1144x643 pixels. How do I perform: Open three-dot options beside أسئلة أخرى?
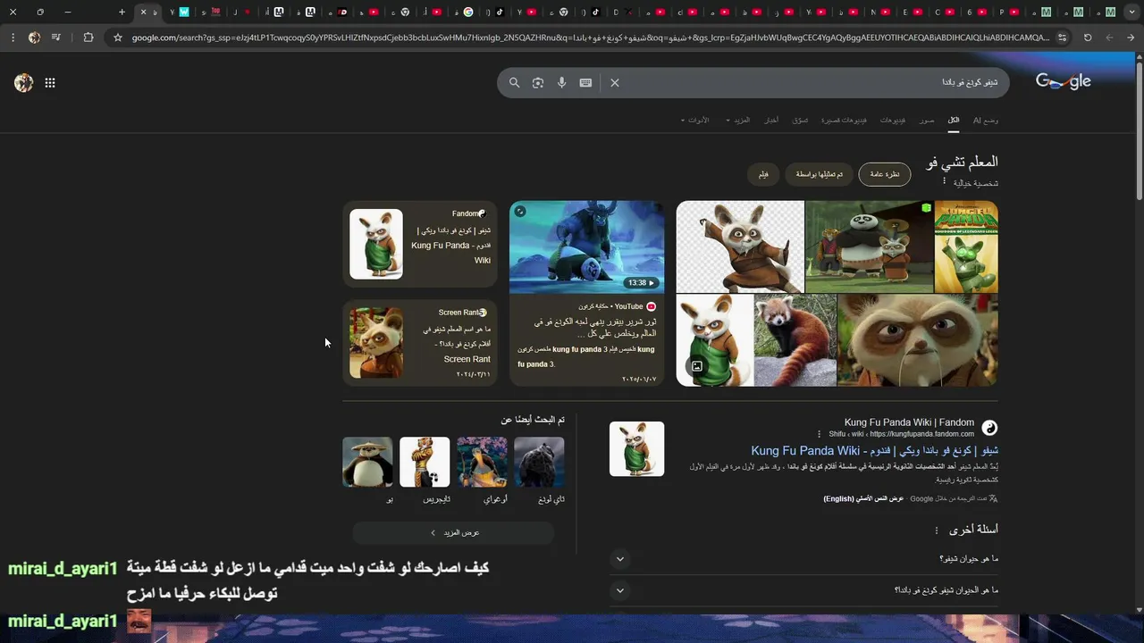pos(937,530)
